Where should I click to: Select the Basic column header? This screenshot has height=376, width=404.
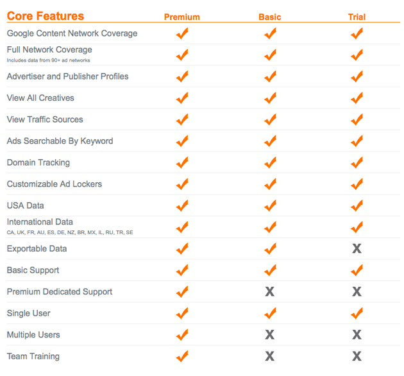coord(270,17)
